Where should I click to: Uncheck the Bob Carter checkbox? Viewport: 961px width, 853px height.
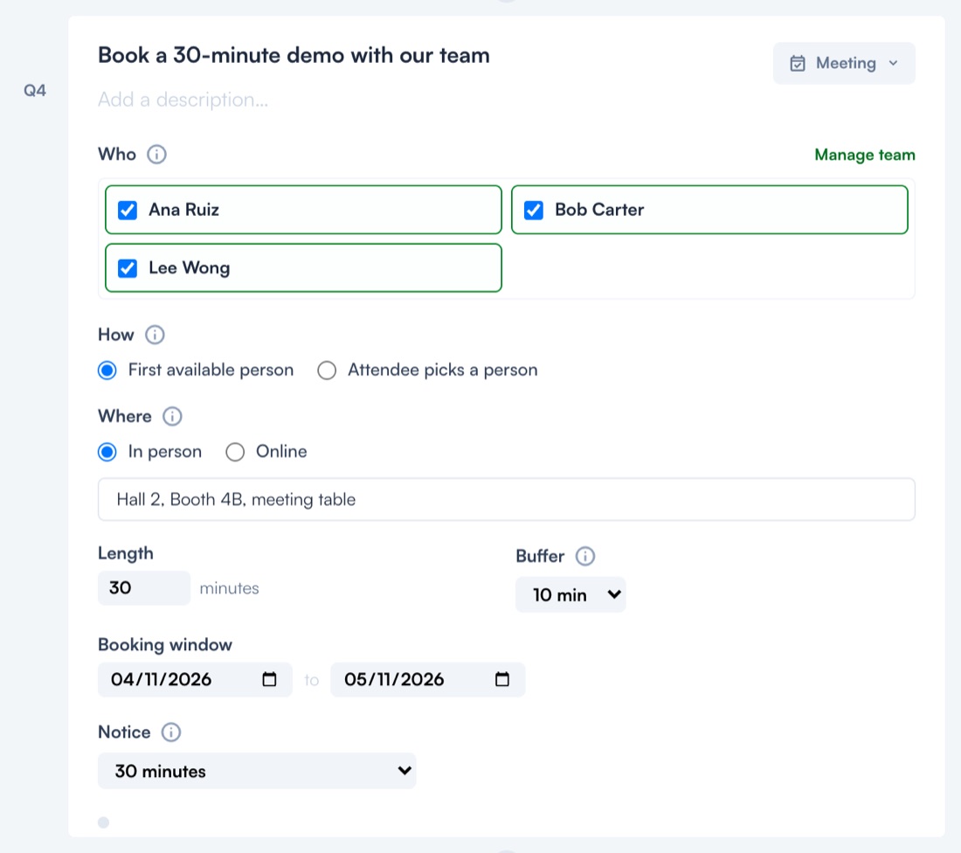click(x=534, y=210)
